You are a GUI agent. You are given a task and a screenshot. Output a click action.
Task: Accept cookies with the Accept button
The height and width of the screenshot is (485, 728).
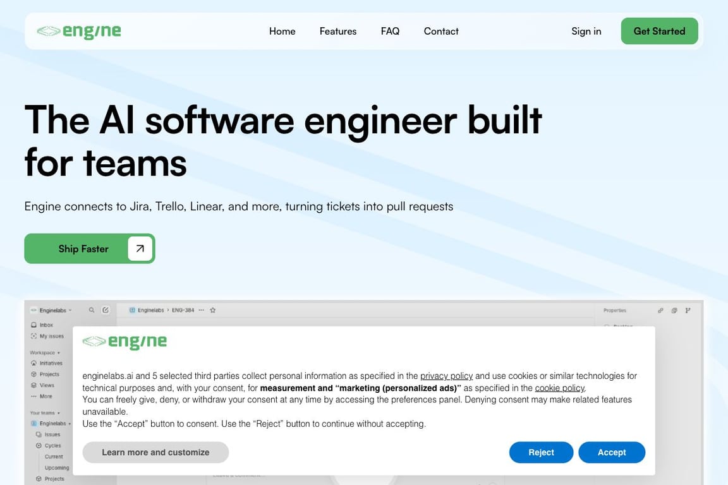(612, 452)
